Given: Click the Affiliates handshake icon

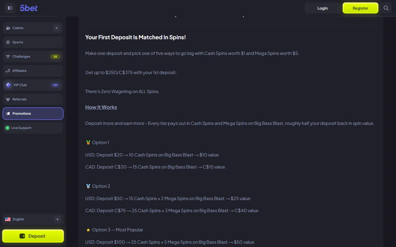Looking at the screenshot, I should [x=8, y=71].
